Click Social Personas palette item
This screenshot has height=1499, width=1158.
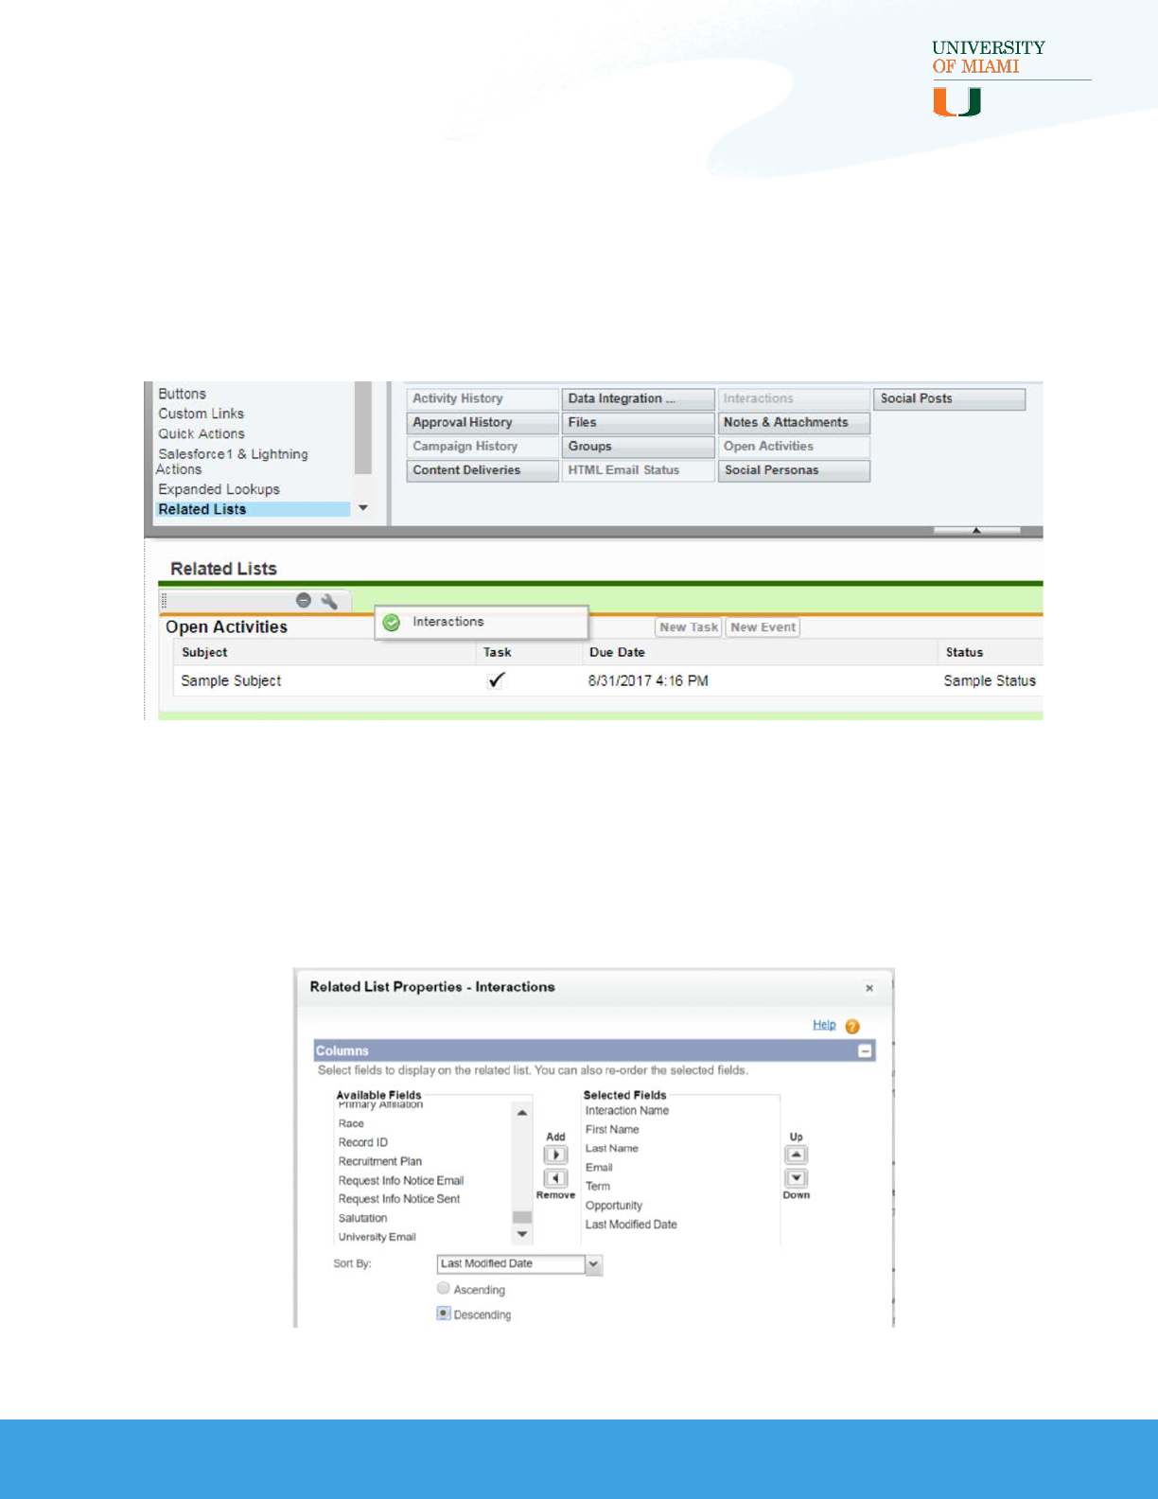(x=794, y=470)
